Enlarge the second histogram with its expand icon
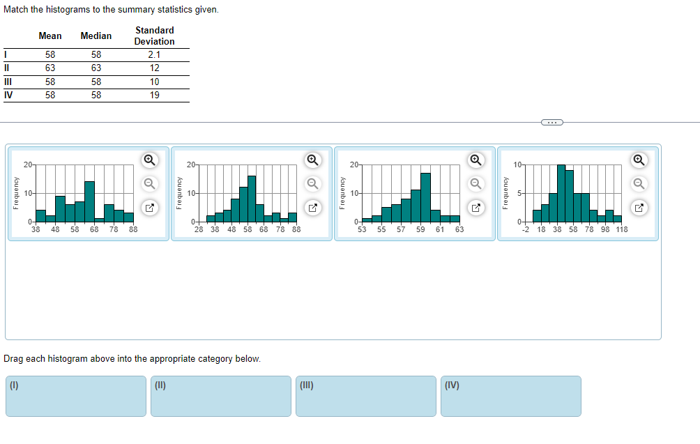Screen dimensions: 700x444 point(312,208)
